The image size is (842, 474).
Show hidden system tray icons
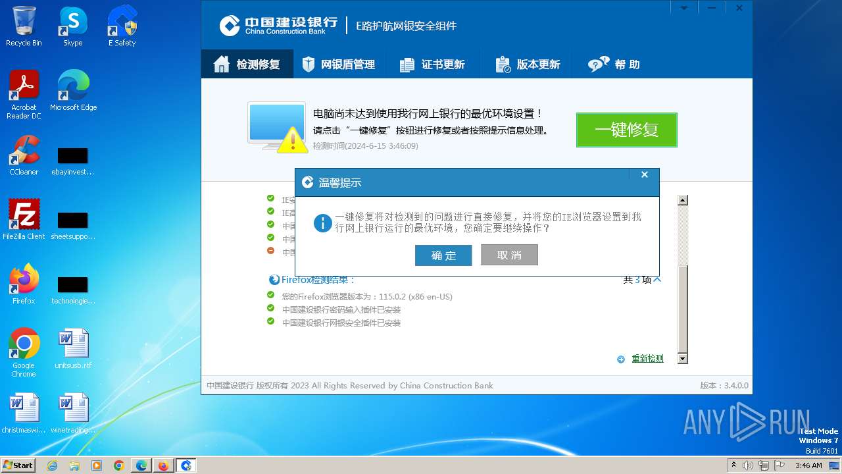pos(733,465)
